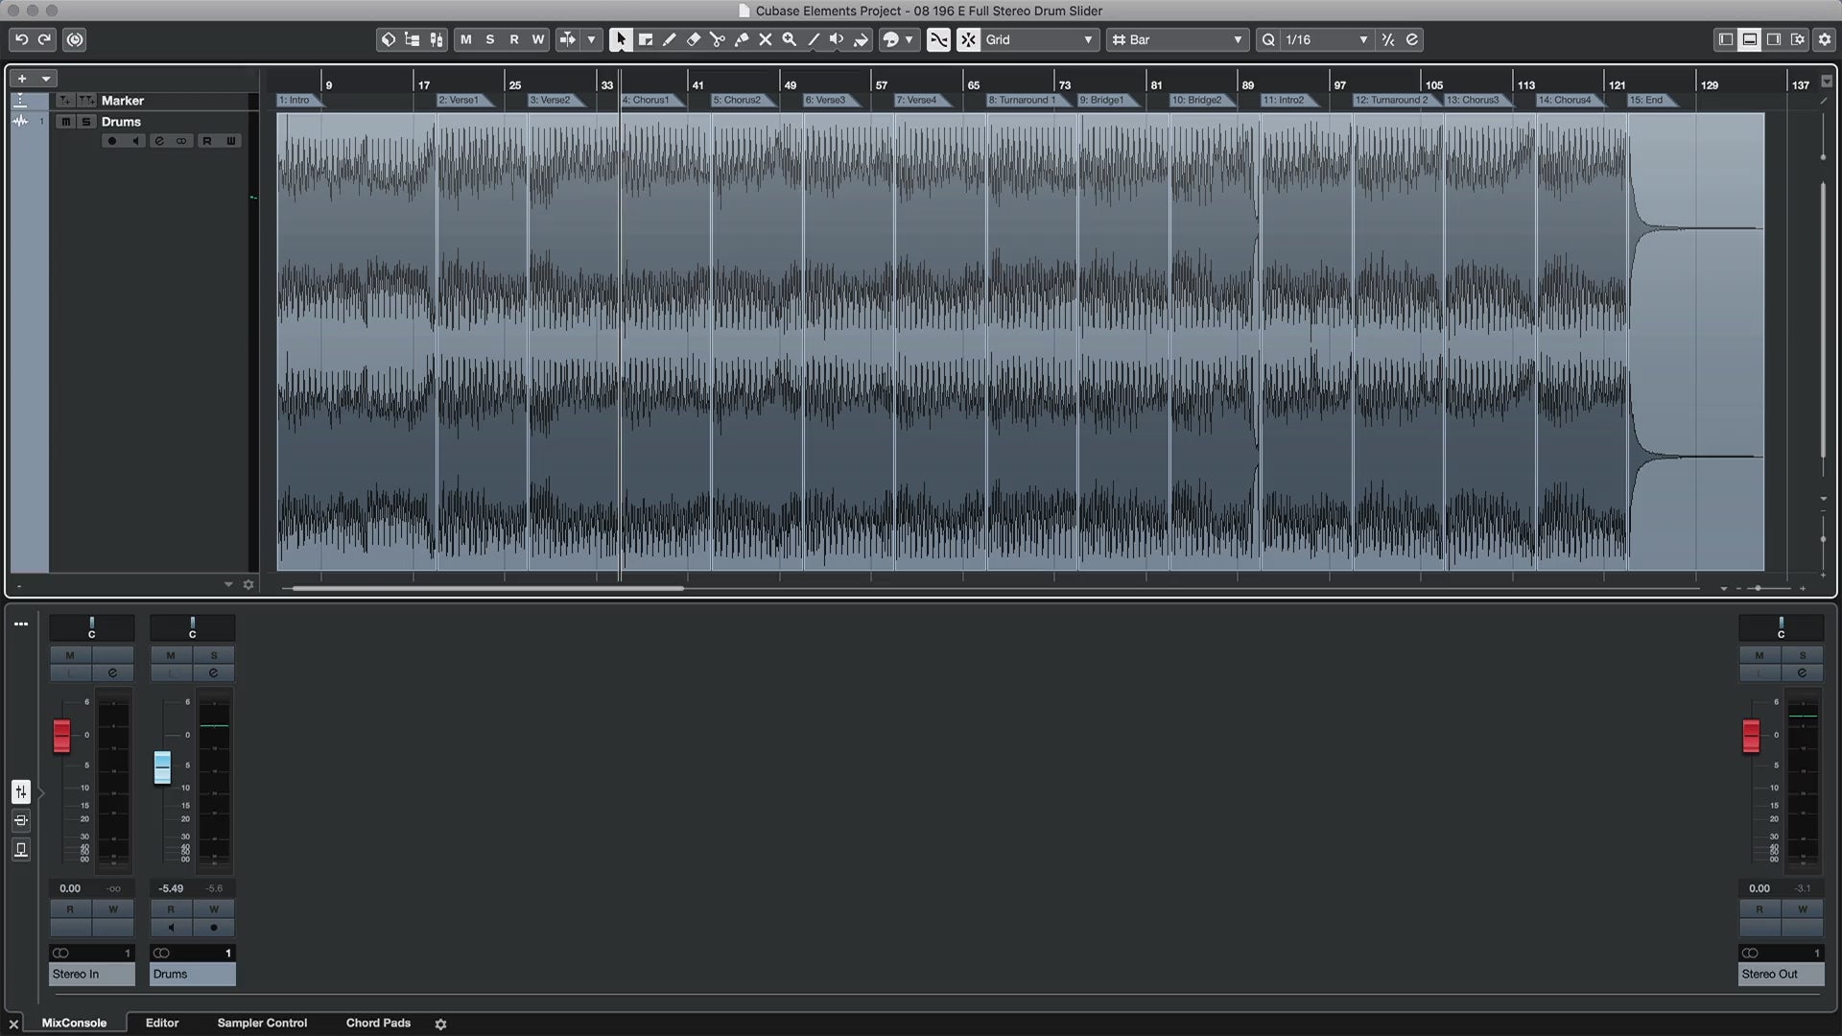Toggle Snap to Zero Crossing
This screenshot has height=1036, width=1842.
[x=939, y=39]
